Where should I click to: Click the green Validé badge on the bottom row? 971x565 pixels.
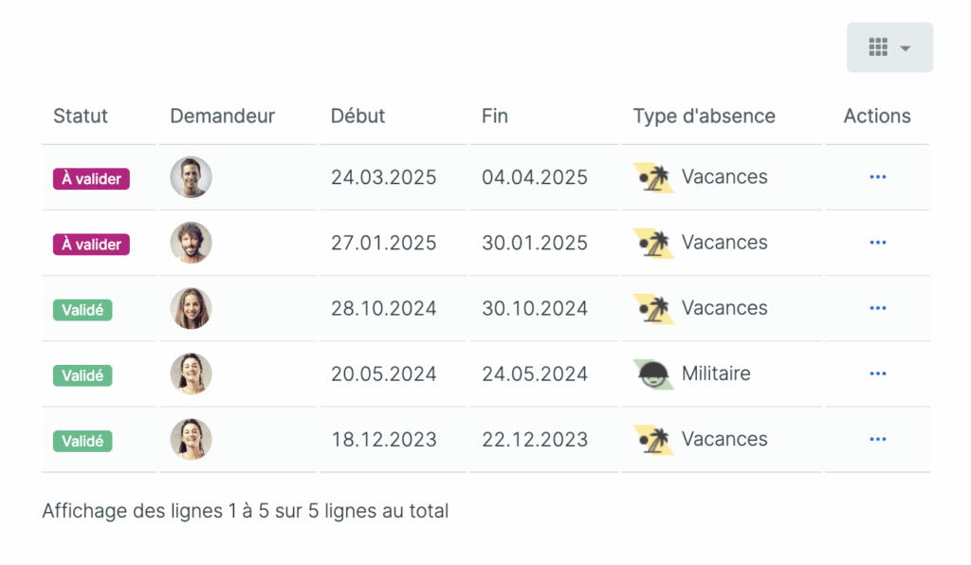82,441
